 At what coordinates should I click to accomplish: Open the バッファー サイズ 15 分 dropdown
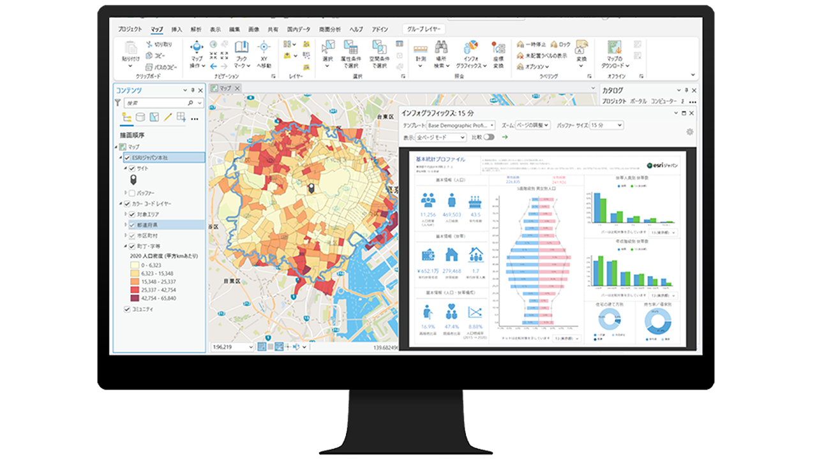[606, 126]
